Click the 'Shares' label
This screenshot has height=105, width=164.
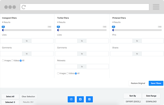pyautogui.click(x=115, y=48)
